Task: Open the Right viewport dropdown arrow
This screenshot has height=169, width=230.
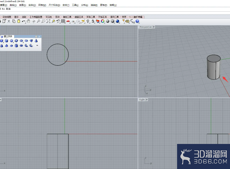Action: [147, 100]
